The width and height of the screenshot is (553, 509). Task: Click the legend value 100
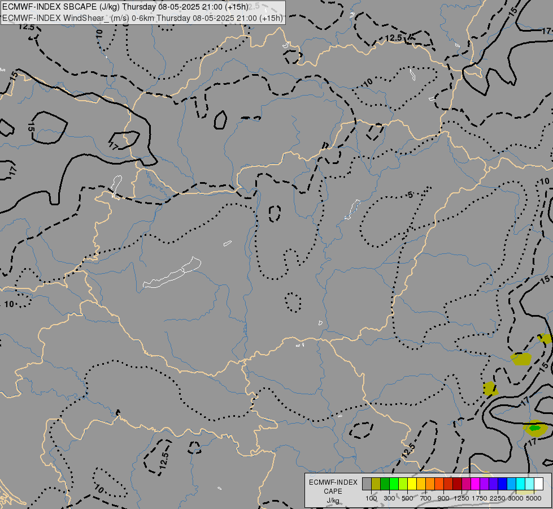(371, 498)
